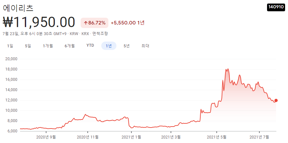The width and height of the screenshot is (288, 143).
Task: Click the 16,000 y-axis label
Action: (x=12, y=80)
